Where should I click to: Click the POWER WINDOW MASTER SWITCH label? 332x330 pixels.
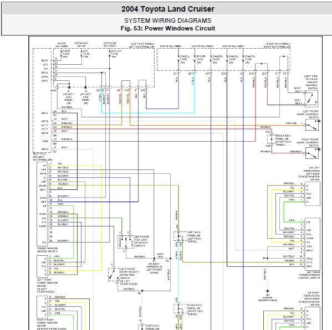coord(47,250)
